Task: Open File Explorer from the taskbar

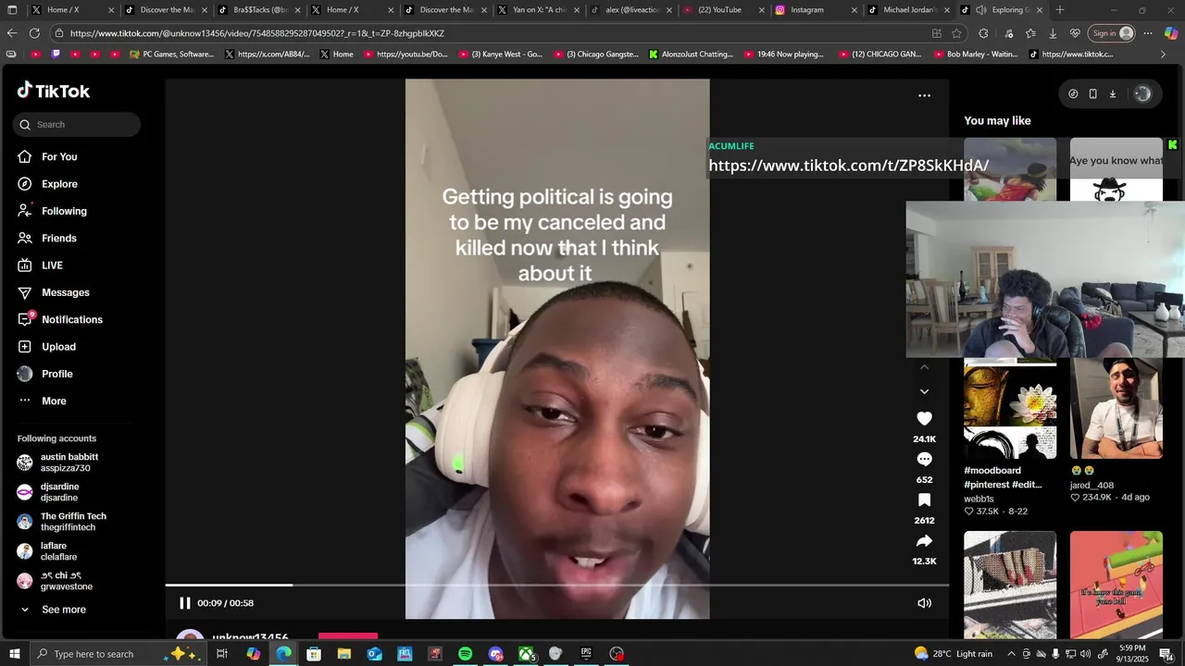Action: click(x=343, y=654)
